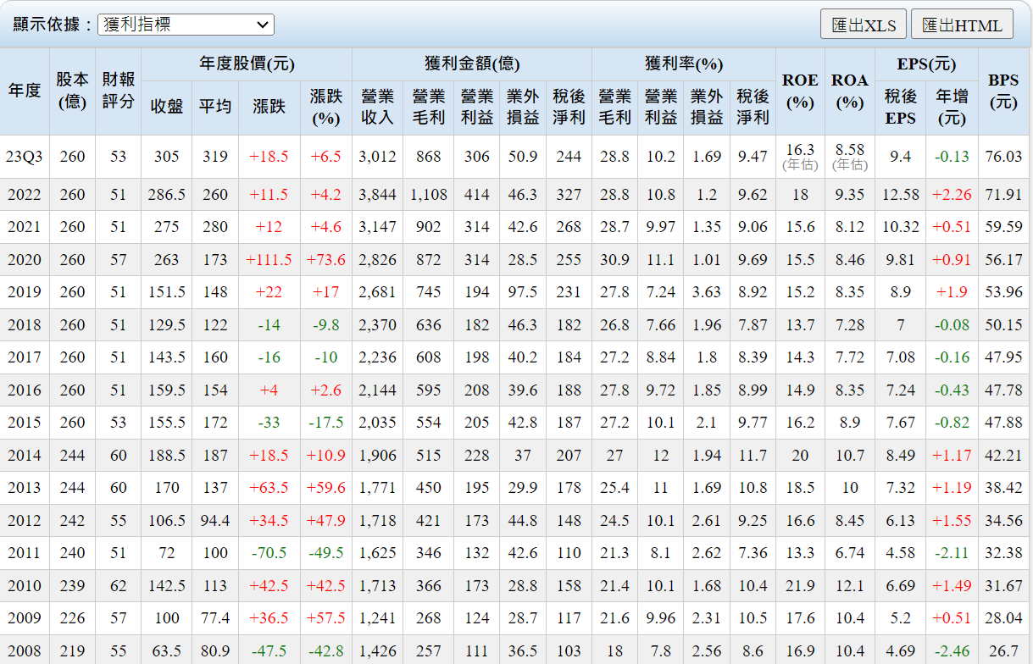Click the 2020 year row label
The width and height of the screenshot is (1033, 664).
(25, 260)
